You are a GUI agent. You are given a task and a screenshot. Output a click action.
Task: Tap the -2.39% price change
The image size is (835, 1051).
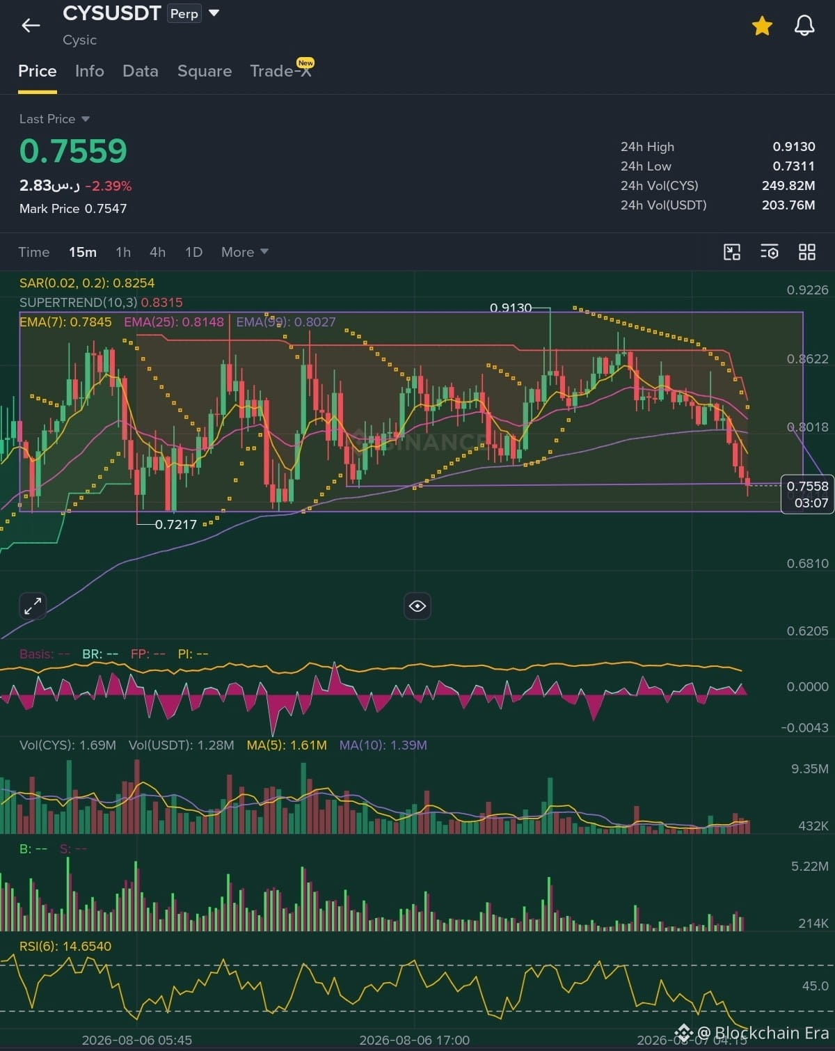[108, 186]
